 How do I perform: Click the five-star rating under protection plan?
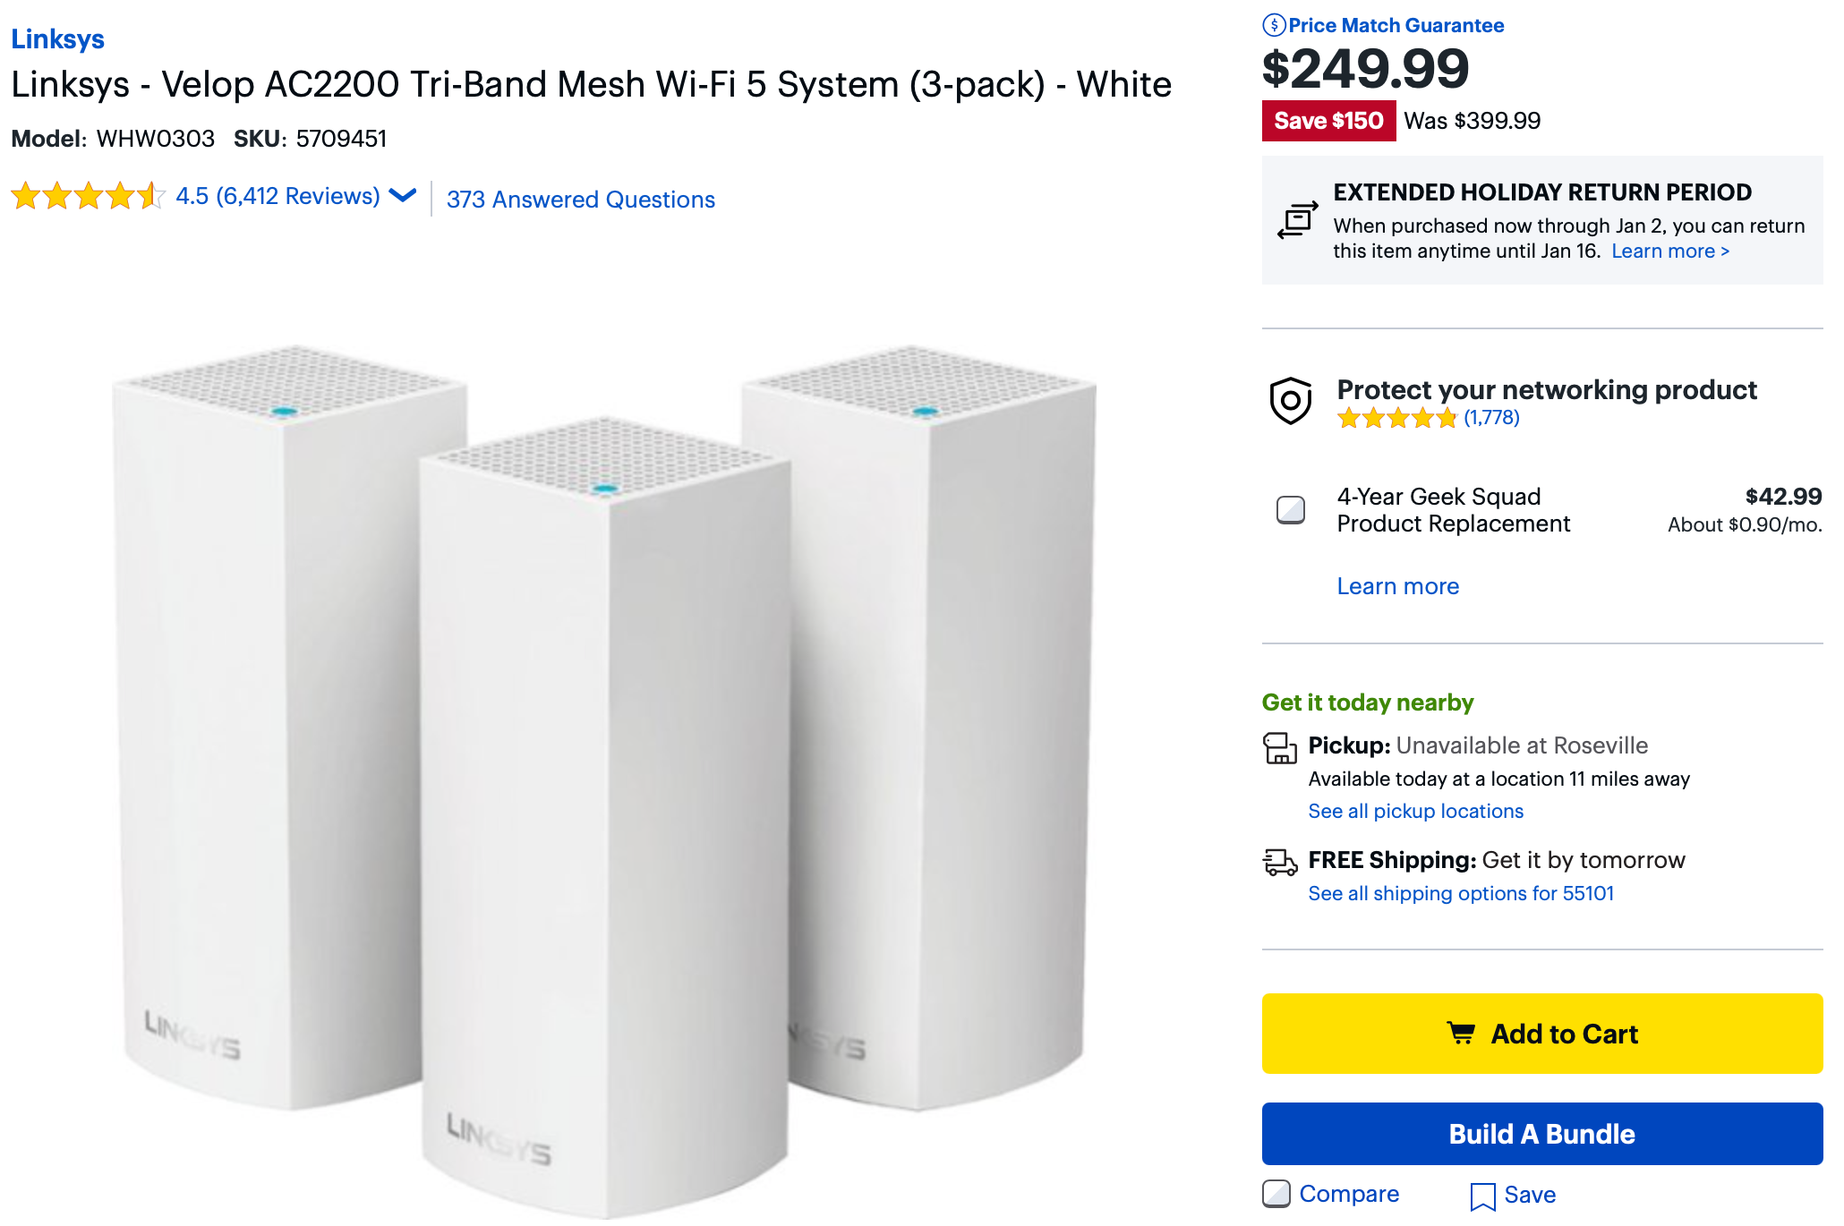[x=1396, y=417]
